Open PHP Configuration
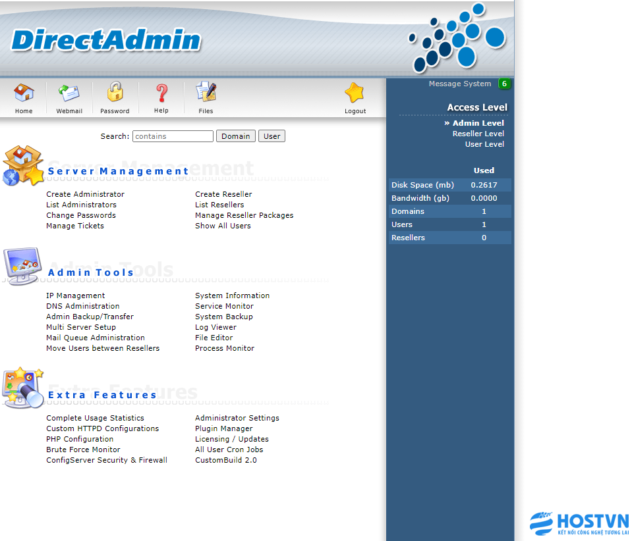Screen dimensions: 632x541 [x=80, y=439]
